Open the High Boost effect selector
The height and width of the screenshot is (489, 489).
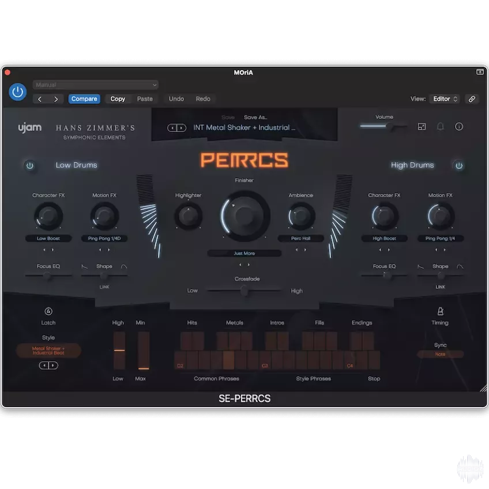pyautogui.click(x=384, y=239)
